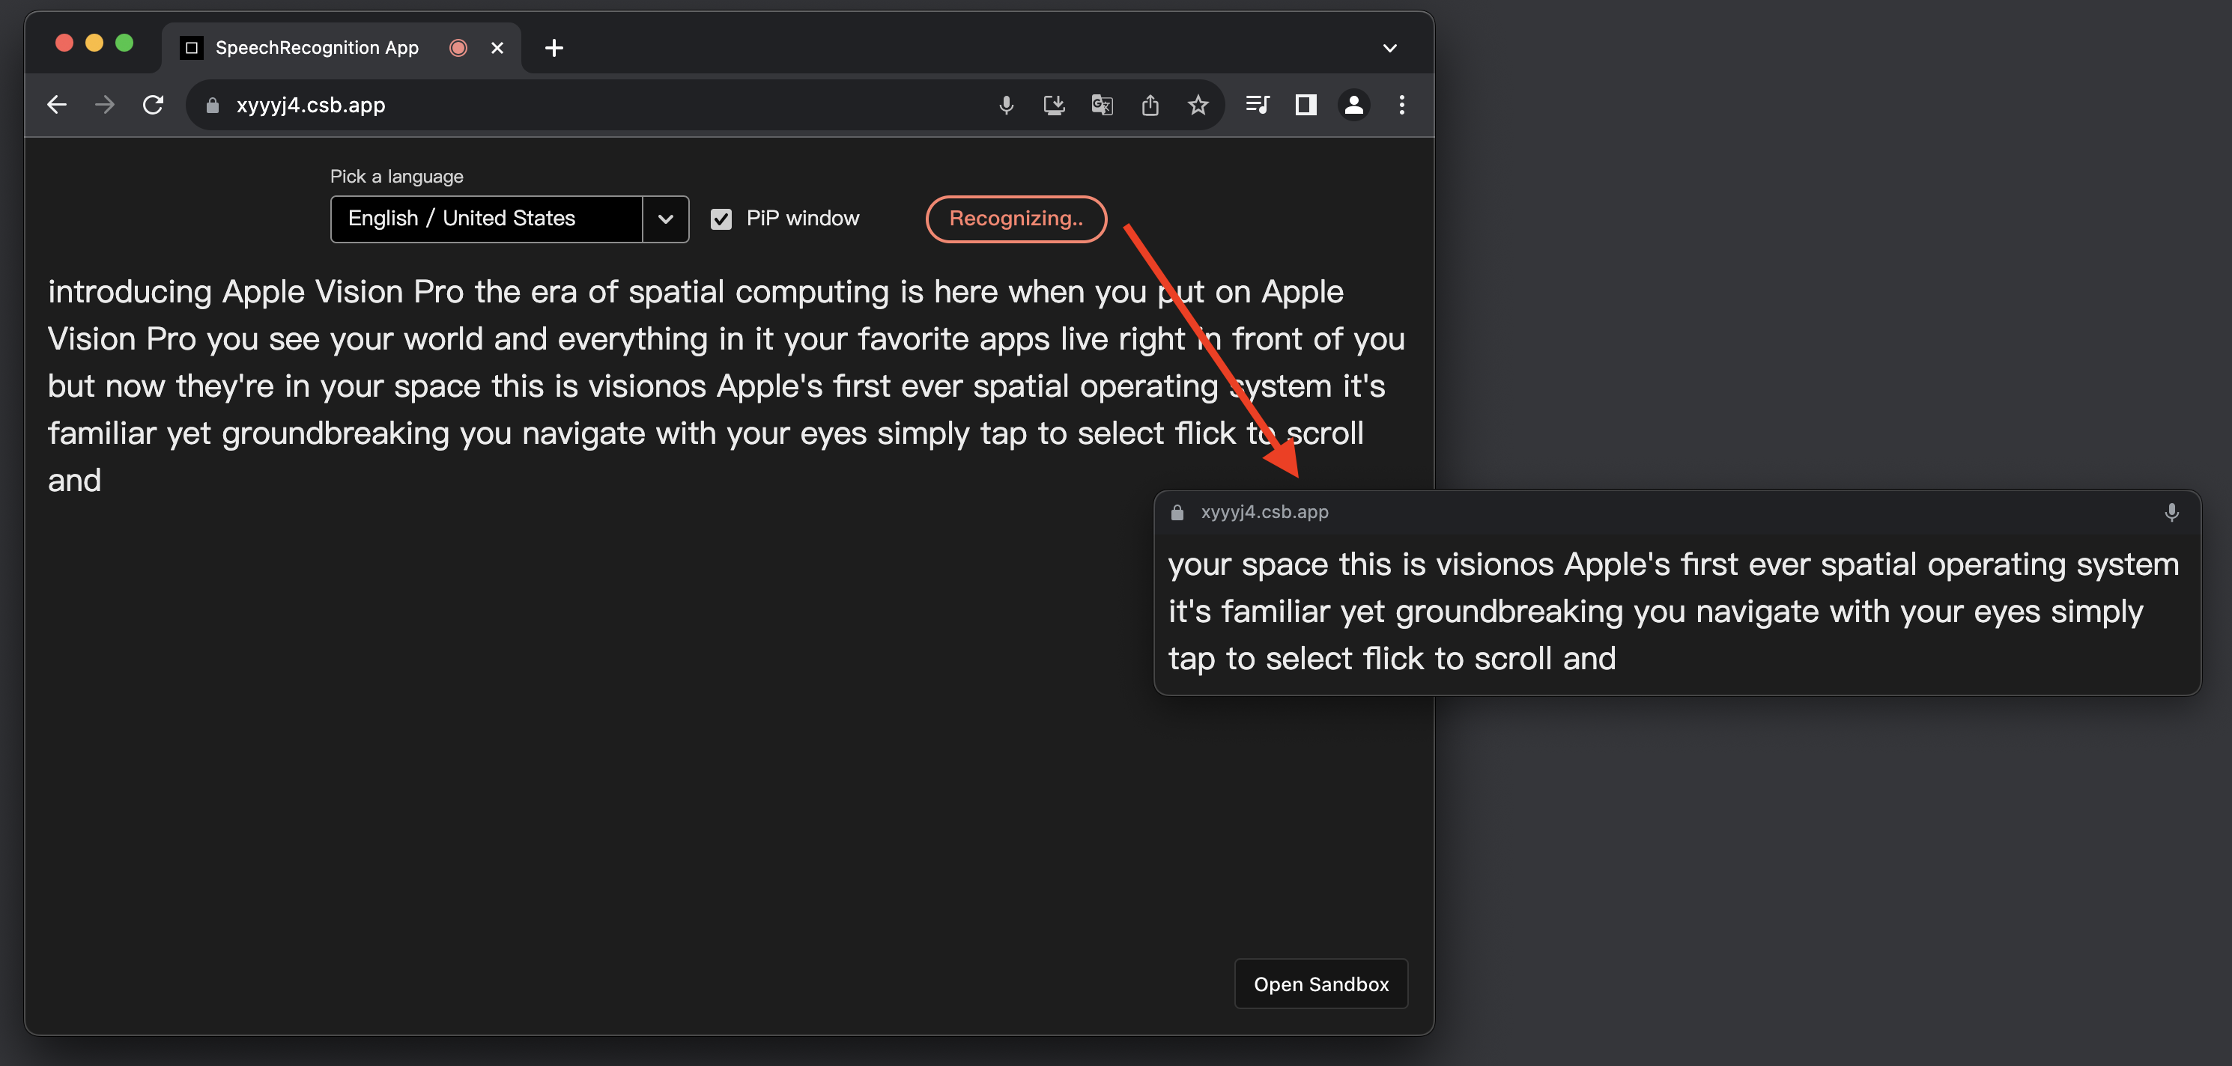Viewport: 2232px width, 1066px height.
Task: Open the profile avatar icon
Action: coord(1353,105)
